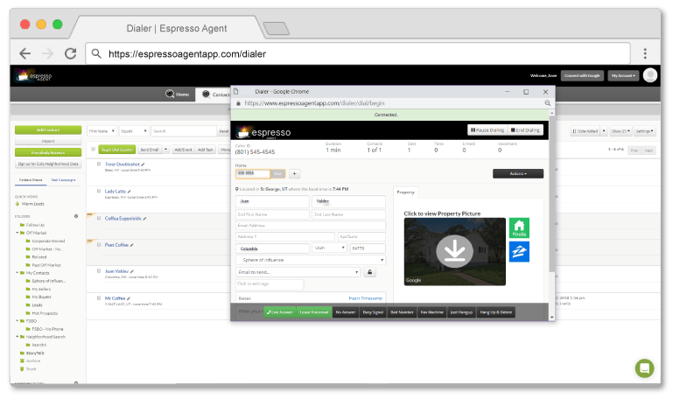Select the Property tab in dialer
Screen dimensions: 680x406
tap(405, 192)
